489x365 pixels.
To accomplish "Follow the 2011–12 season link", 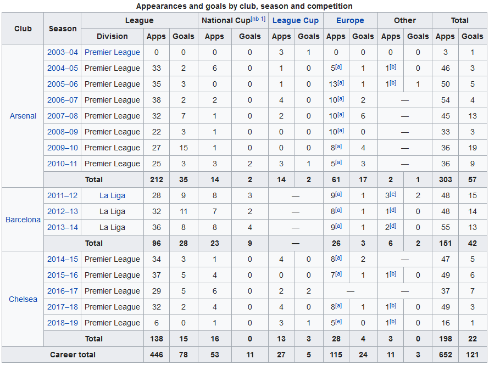I will 63,195.
